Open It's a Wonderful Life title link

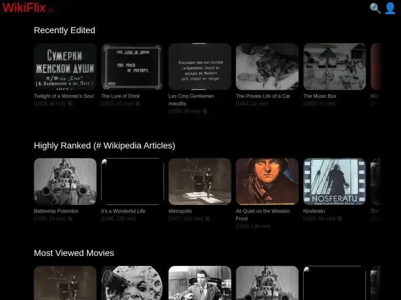tap(123, 211)
